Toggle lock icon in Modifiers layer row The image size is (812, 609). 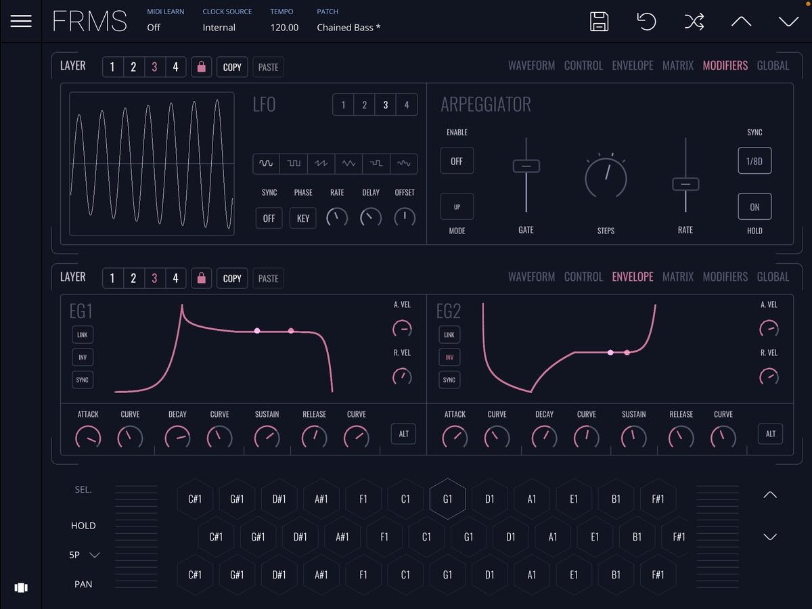(201, 67)
